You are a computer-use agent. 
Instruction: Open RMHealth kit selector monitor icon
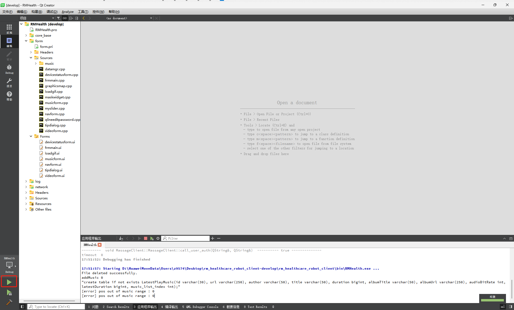[x=9, y=265]
